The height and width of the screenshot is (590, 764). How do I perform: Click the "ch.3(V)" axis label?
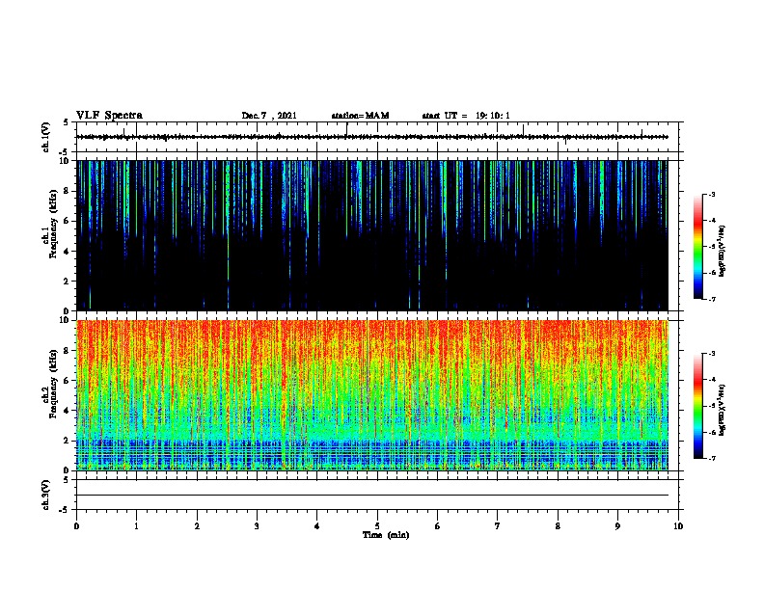(46, 495)
